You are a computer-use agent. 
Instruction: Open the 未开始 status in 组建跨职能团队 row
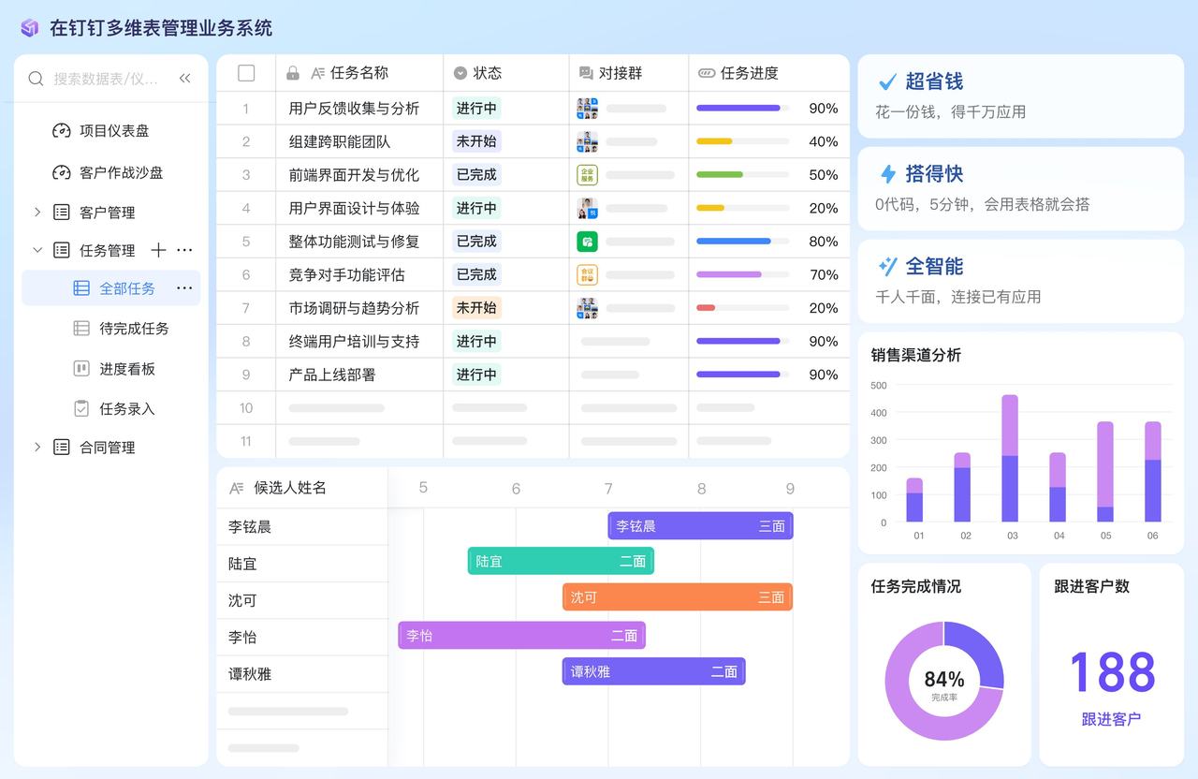[476, 141]
